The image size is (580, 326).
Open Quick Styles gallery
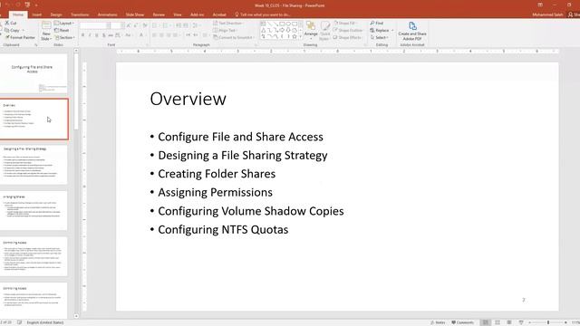click(x=324, y=31)
